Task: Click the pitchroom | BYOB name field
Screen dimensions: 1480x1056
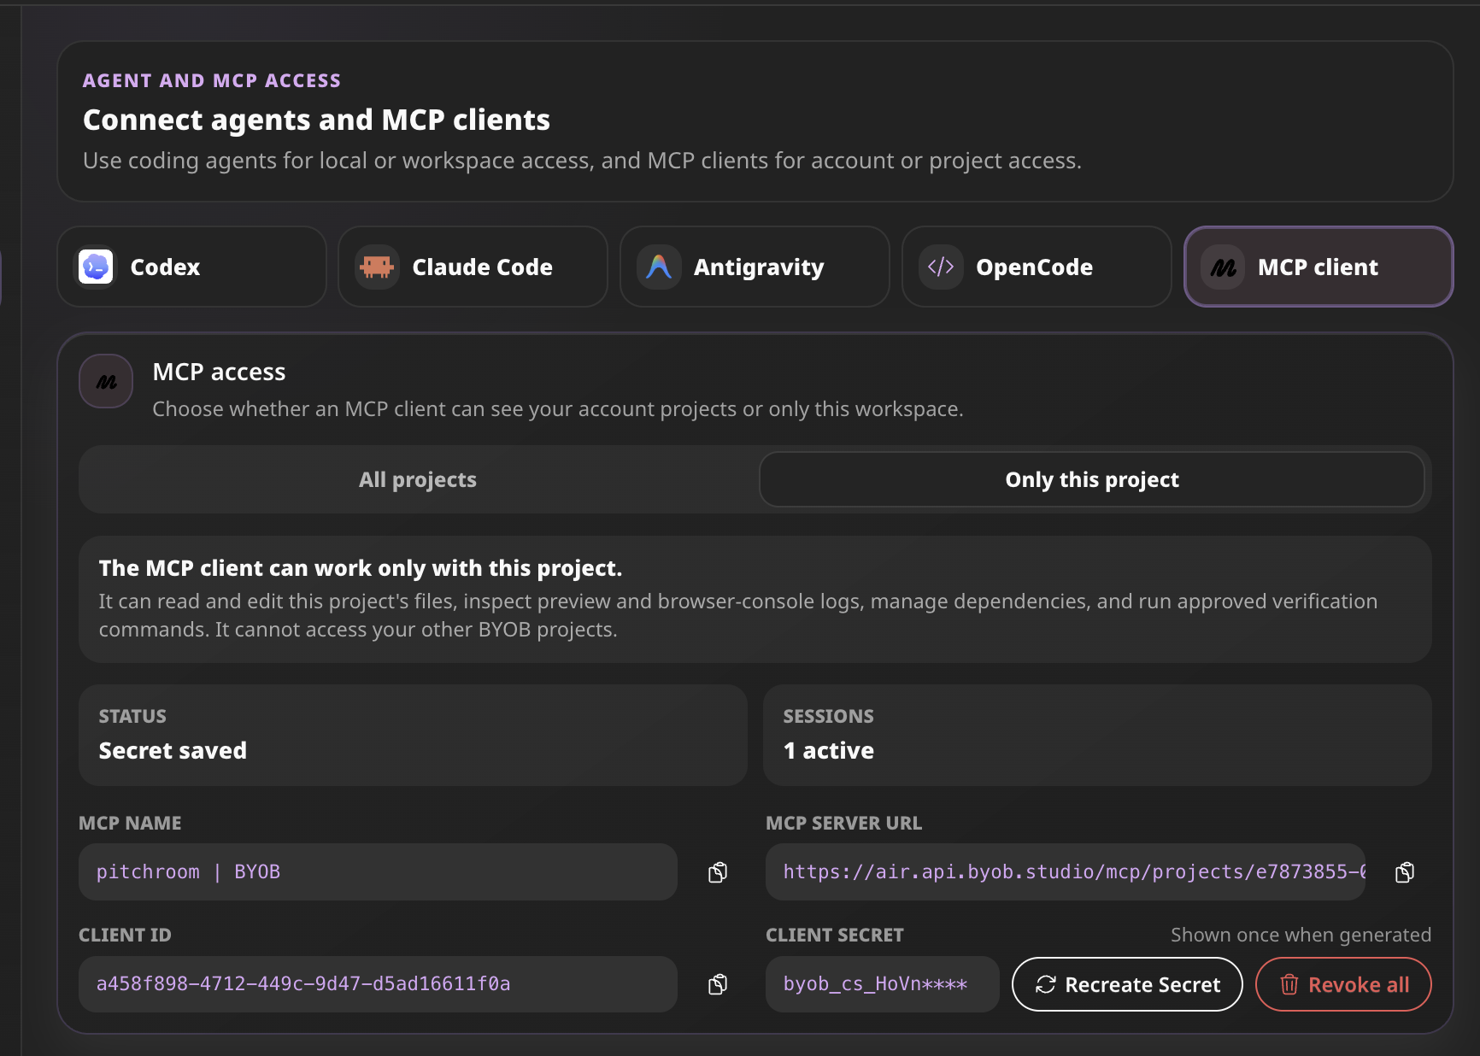Action: [x=378, y=871]
